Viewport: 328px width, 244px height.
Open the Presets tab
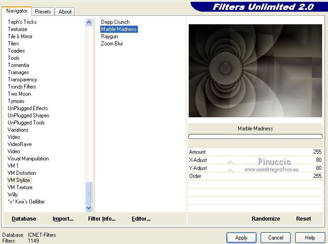[x=43, y=12]
